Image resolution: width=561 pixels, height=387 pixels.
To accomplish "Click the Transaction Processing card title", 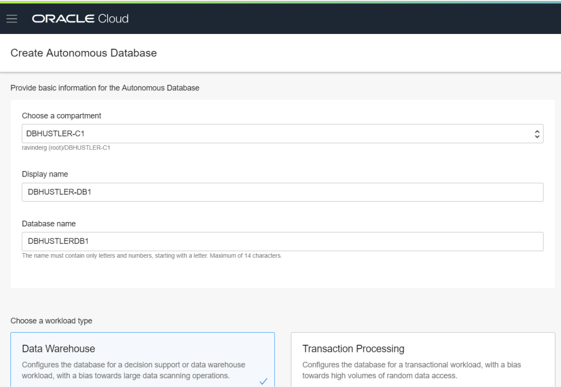I will 353,349.
